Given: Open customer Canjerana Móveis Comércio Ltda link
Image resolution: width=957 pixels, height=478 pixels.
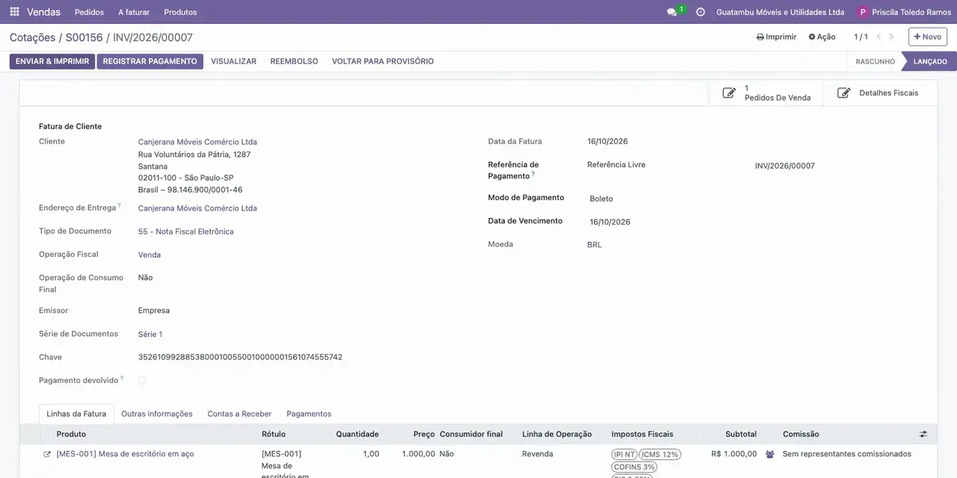Looking at the screenshot, I should pos(197,142).
